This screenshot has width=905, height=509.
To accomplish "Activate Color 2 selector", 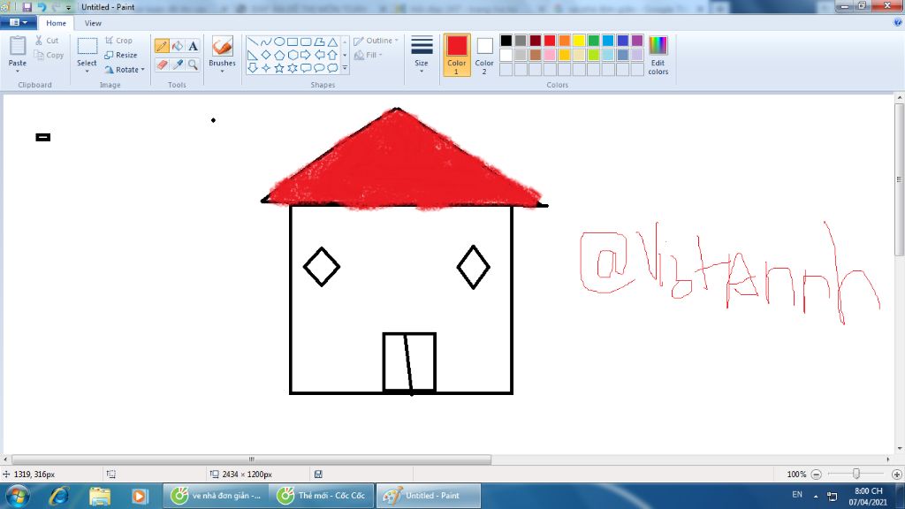I will (484, 55).
